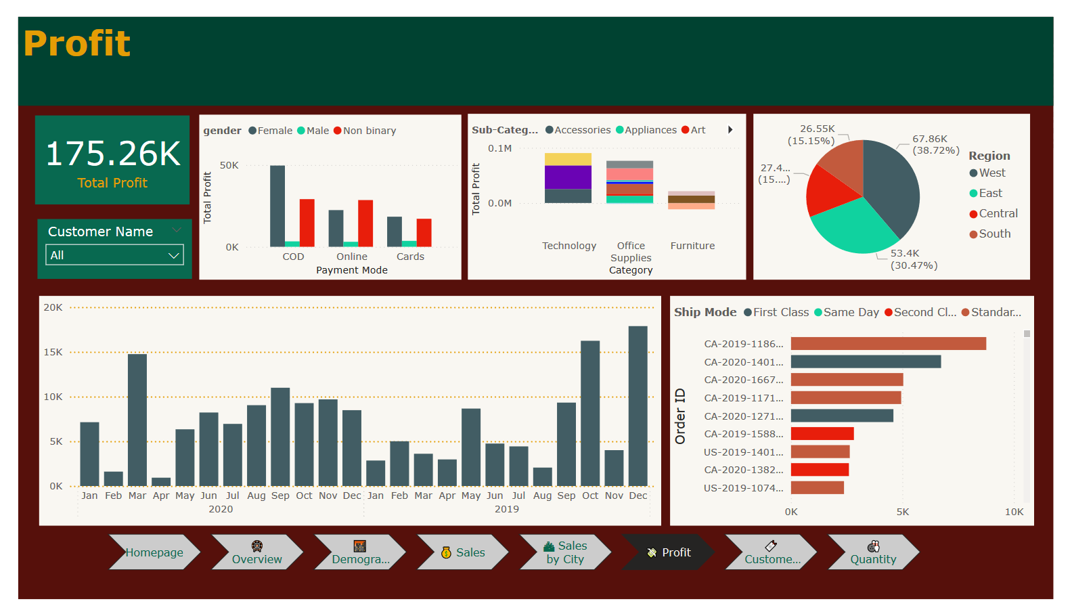1072x616 pixels.
Task: Click the CA-2020-1667 order label
Action: pyautogui.click(x=744, y=380)
